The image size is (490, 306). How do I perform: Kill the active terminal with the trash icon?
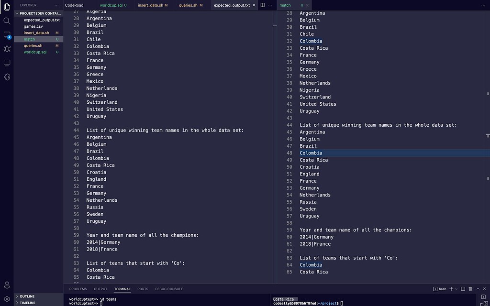(471, 289)
